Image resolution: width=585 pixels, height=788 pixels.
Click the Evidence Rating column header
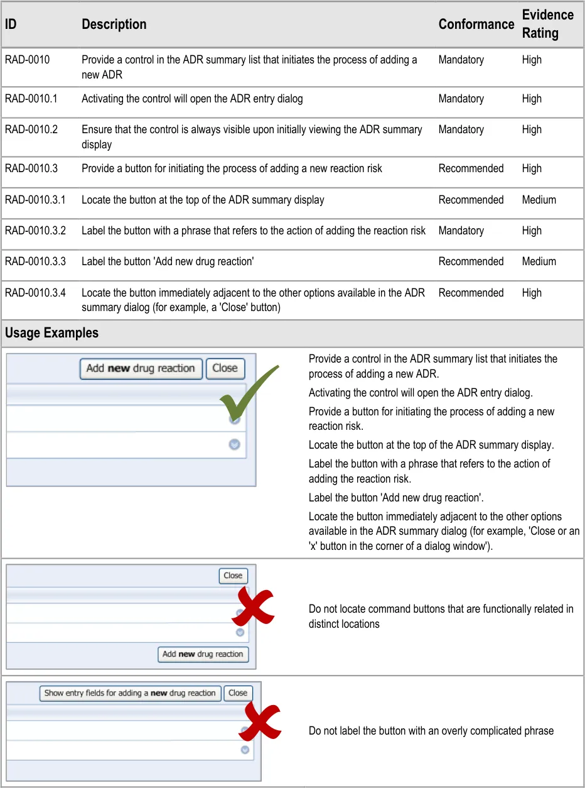tap(547, 24)
